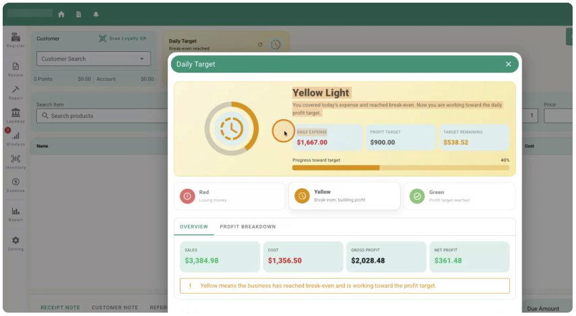Screen dimensions: 576x316
Task: Click the Daily Target dialog title
Action: click(196, 64)
